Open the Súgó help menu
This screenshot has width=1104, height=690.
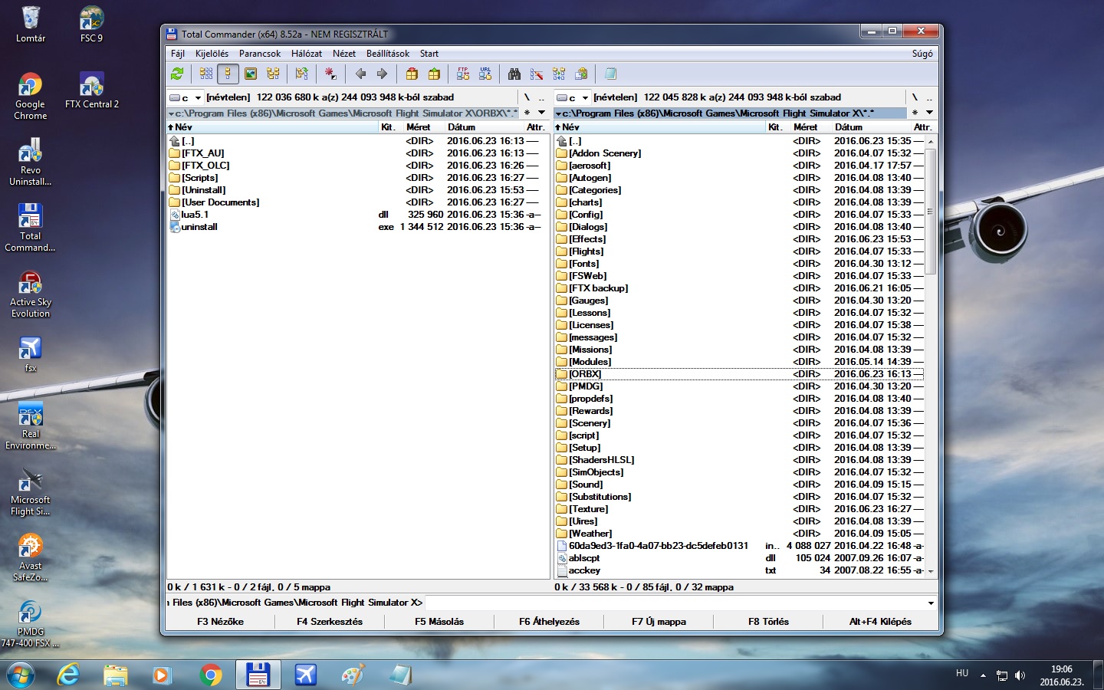tap(922, 54)
